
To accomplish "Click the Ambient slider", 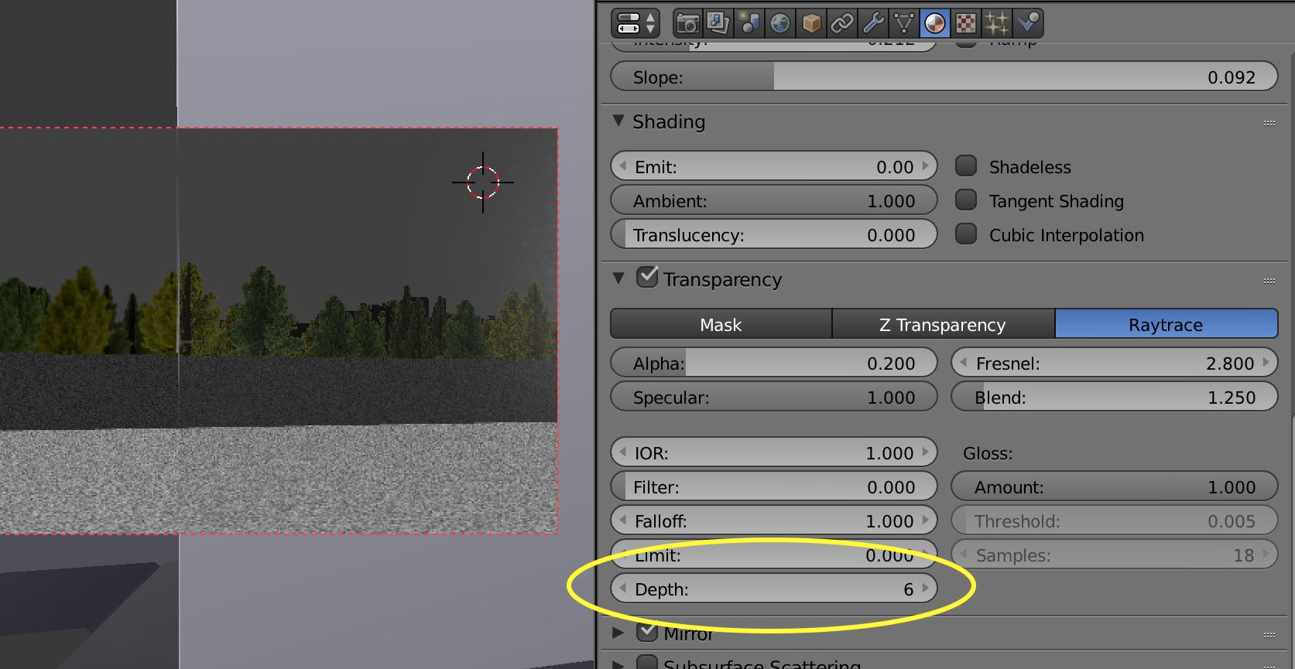I will [x=773, y=200].
